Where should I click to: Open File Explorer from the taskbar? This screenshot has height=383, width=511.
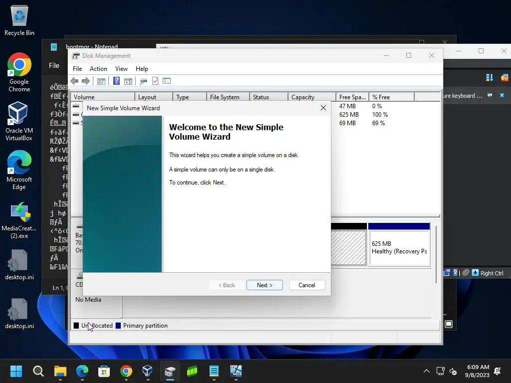point(60,371)
